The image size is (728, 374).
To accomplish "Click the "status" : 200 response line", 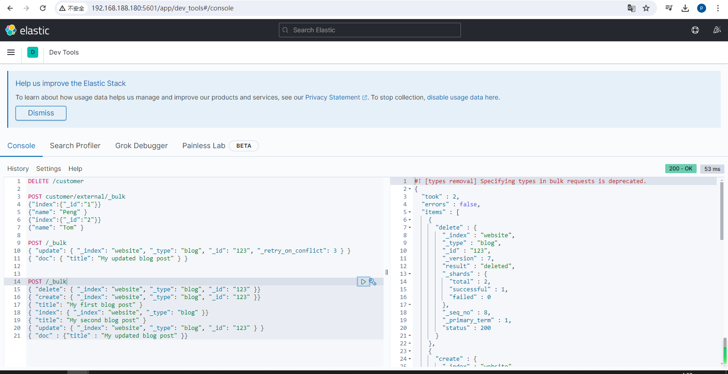I will 466,328.
